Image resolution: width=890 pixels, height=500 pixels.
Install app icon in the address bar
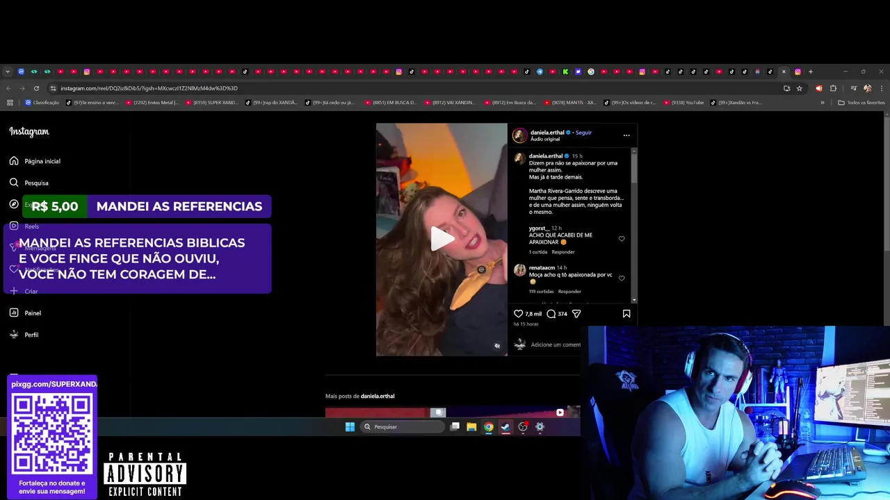click(x=786, y=88)
